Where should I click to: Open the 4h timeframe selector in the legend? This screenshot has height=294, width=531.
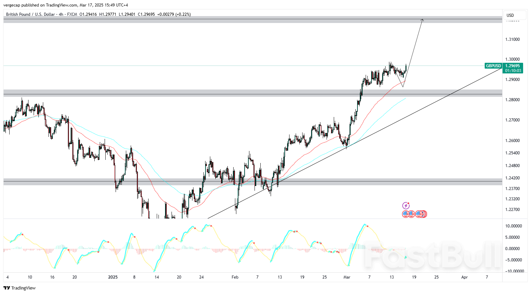(60, 14)
